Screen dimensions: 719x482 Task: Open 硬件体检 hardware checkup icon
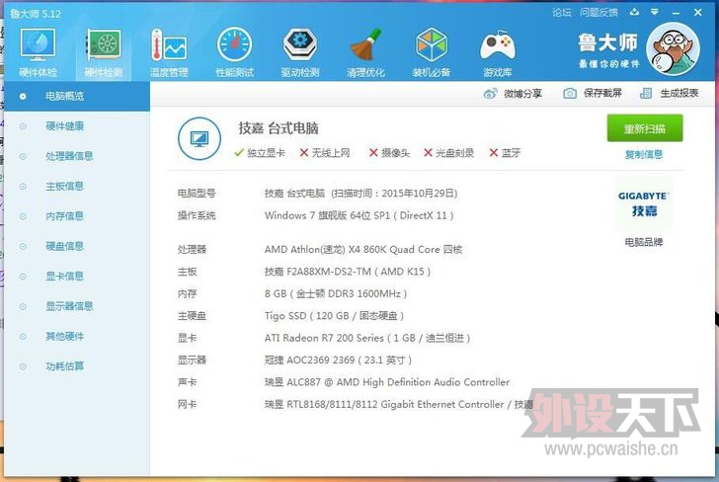tap(39, 49)
